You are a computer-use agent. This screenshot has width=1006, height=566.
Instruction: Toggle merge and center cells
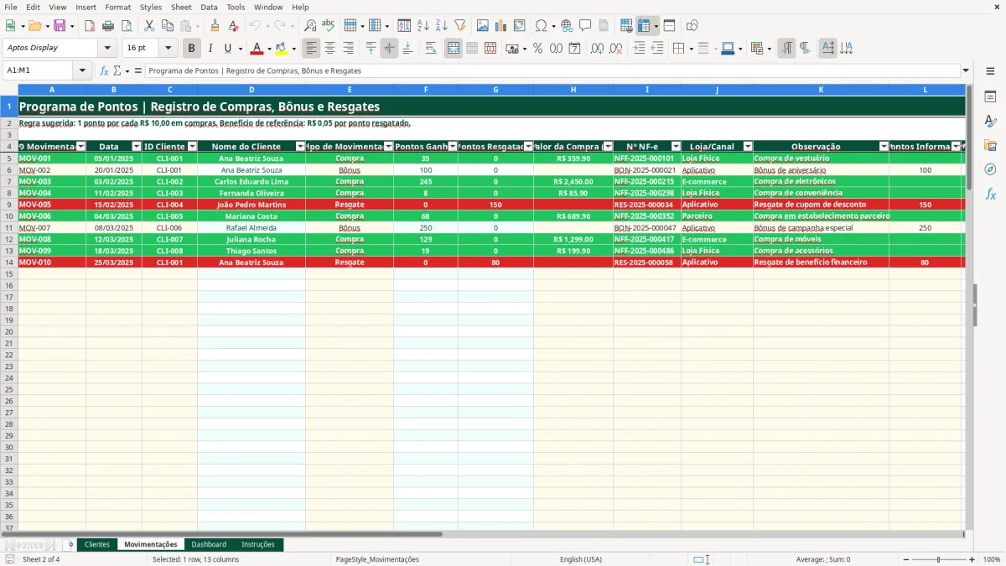[454, 49]
